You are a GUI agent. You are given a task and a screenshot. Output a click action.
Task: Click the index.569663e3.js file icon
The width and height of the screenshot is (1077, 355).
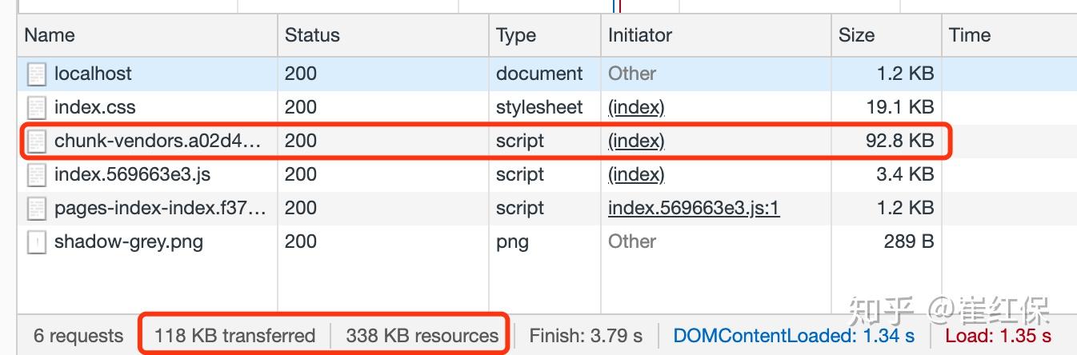pos(37,175)
